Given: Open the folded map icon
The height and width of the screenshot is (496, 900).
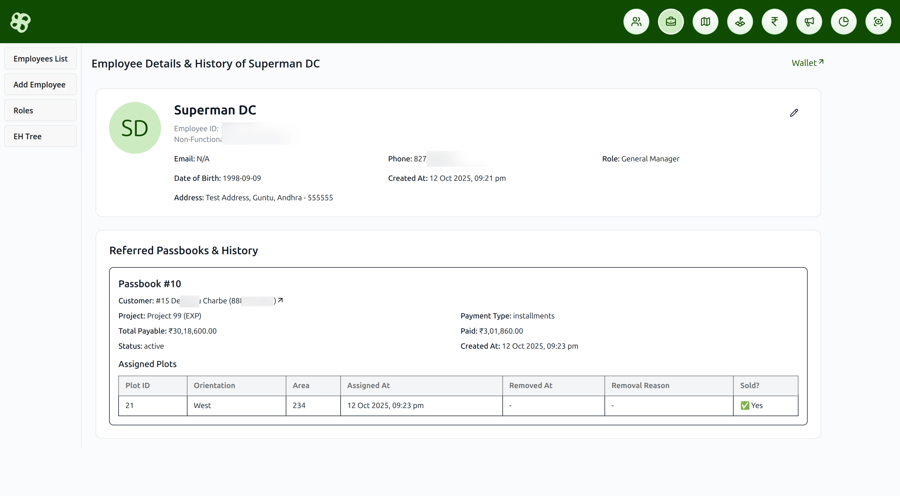Looking at the screenshot, I should [705, 22].
